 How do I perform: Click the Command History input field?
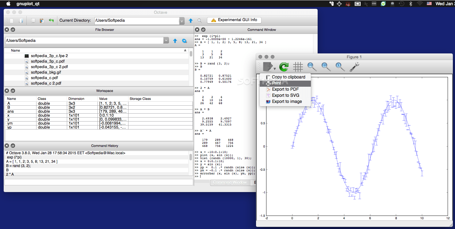pos(98,182)
